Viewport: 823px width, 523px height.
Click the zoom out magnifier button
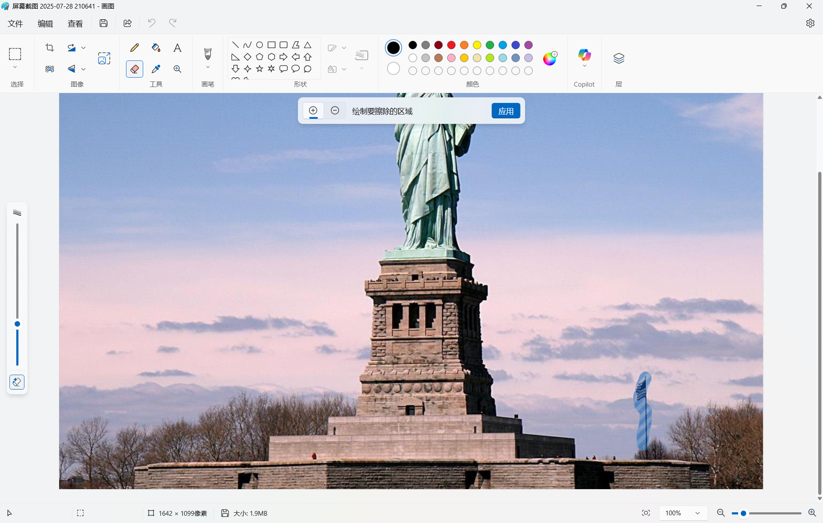(721, 513)
